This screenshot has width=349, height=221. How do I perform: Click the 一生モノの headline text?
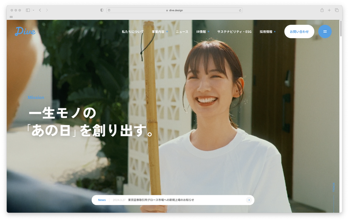(x=63, y=113)
